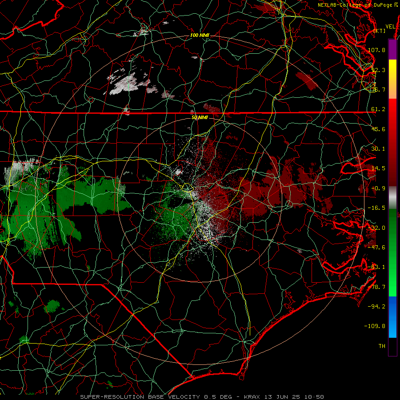
Task: Pick the purple segment of velocity color bar
Action: [392, 49]
